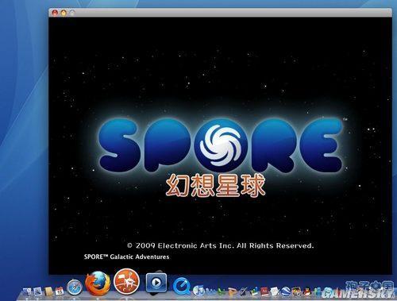Open QQ penguin icon in dock
397x301 pixels.
tap(307, 291)
